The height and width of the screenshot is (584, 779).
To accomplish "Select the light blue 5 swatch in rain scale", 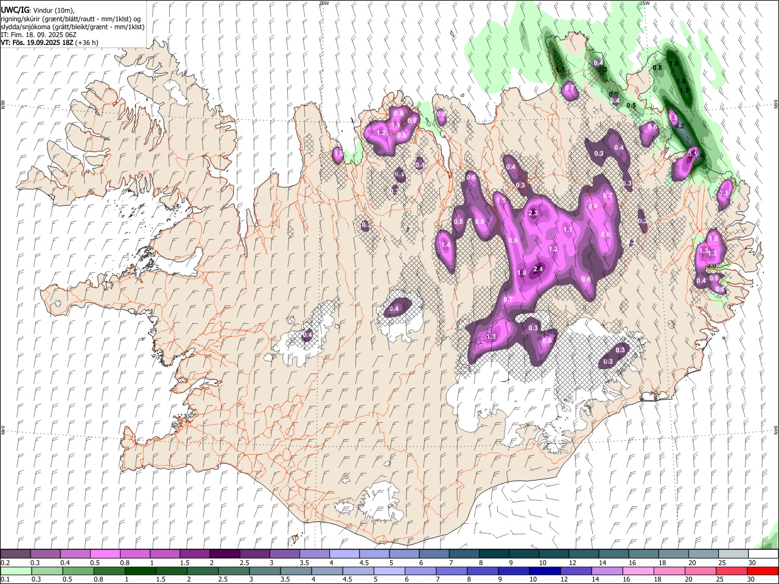I will tap(389, 571).
